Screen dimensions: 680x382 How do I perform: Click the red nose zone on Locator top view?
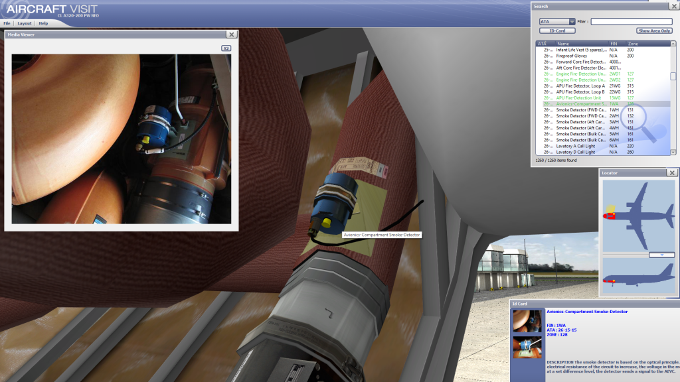(x=609, y=216)
